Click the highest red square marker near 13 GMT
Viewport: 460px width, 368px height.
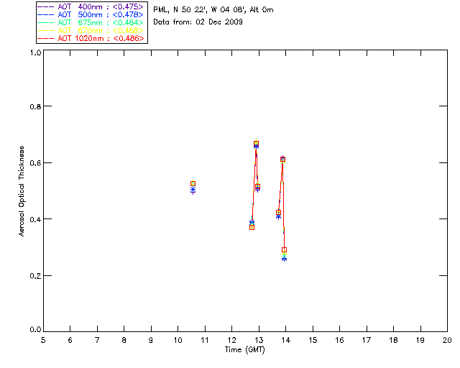[x=256, y=144]
